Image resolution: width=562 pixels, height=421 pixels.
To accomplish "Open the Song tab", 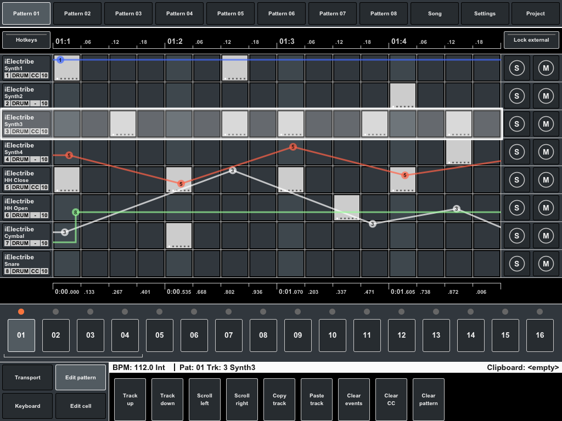I will pos(434,13).
